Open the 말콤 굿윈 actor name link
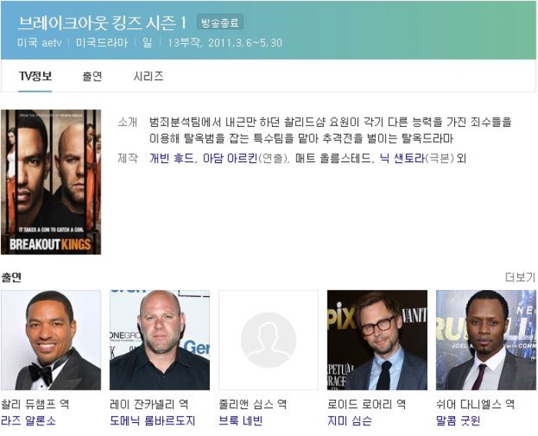The width and height of the screenshot is (538, 436). click(458, 421)
